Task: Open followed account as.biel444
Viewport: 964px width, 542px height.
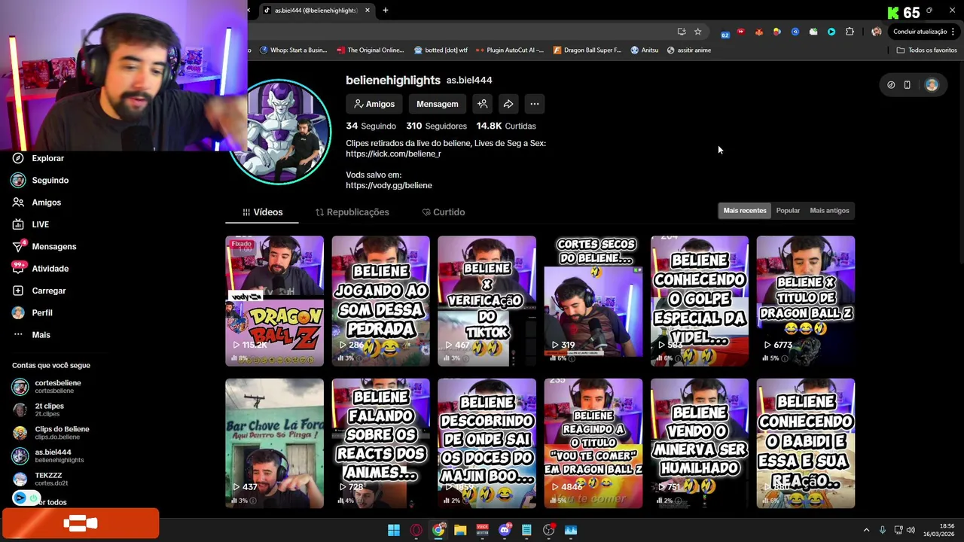Action: 48,456
